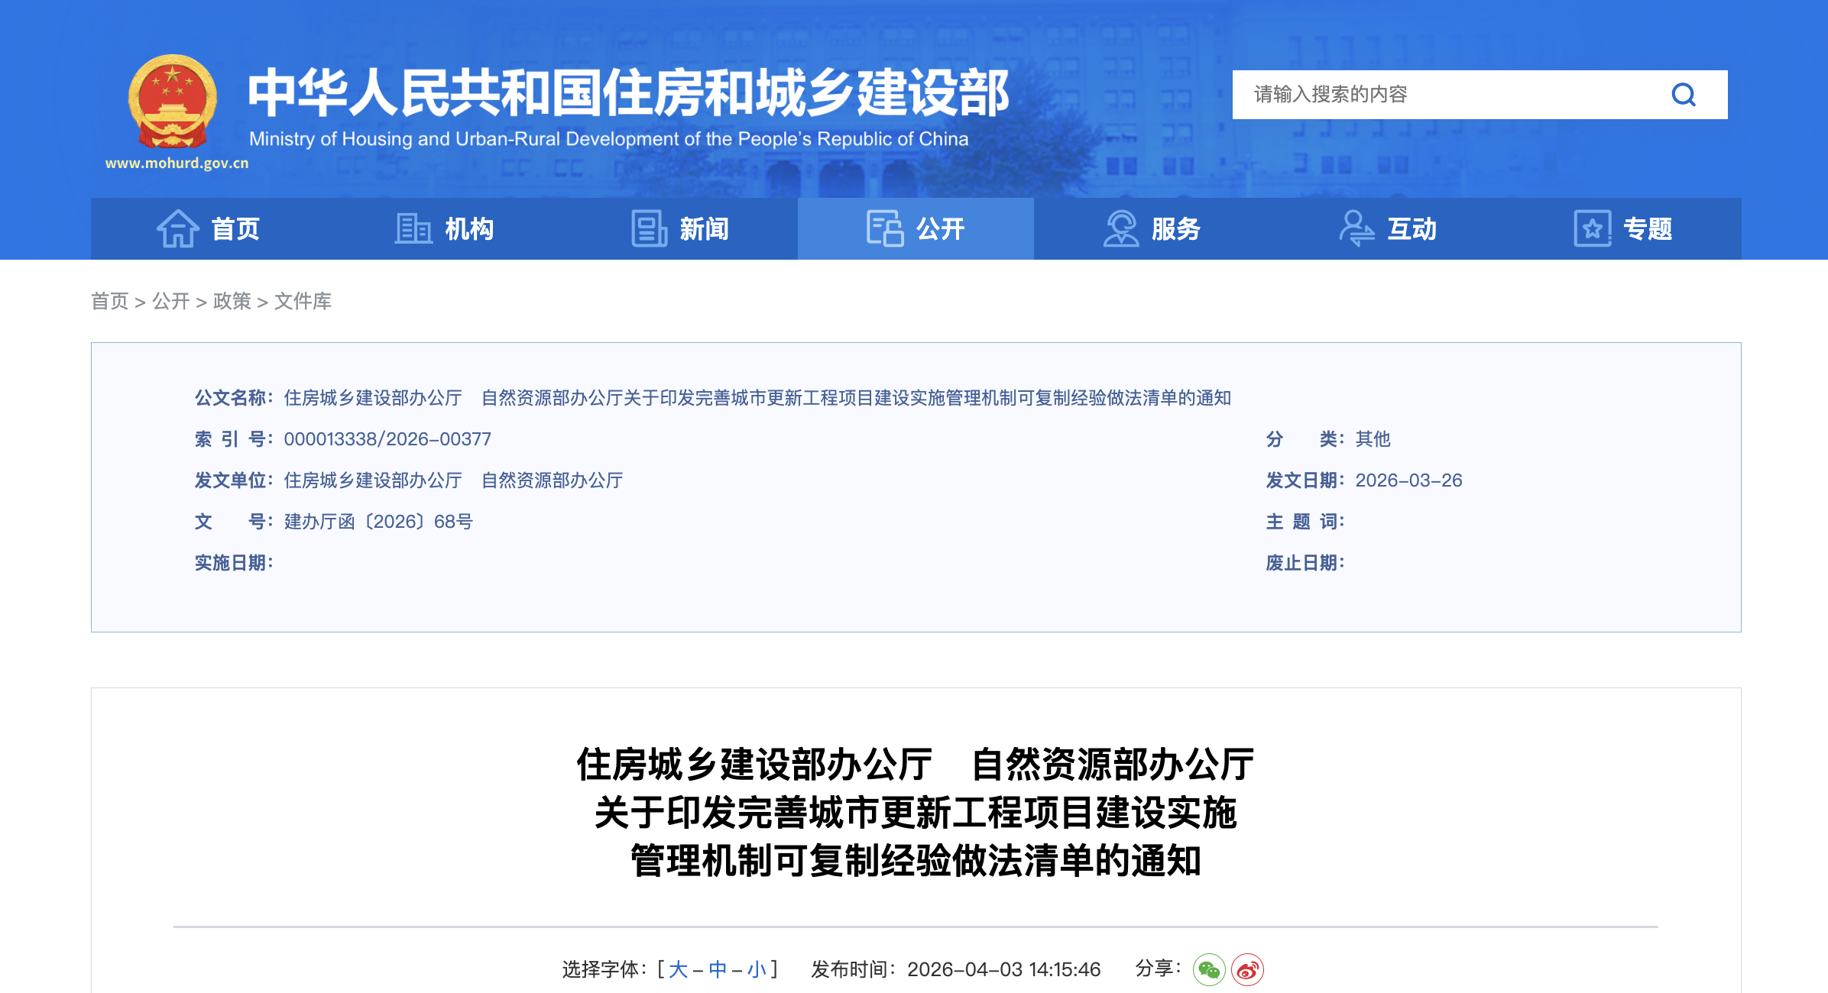This screenshot has height=993, width=1828.
Task: Click the star icon for 专题
Action: (1593, 228)
